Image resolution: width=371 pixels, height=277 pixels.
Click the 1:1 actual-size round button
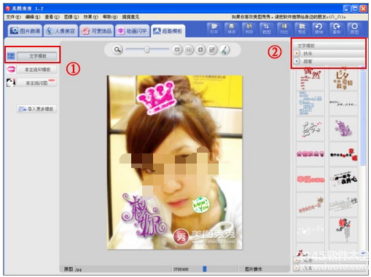coord(189,50)
